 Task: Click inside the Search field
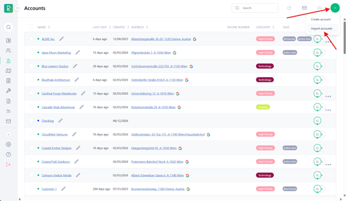255,8
